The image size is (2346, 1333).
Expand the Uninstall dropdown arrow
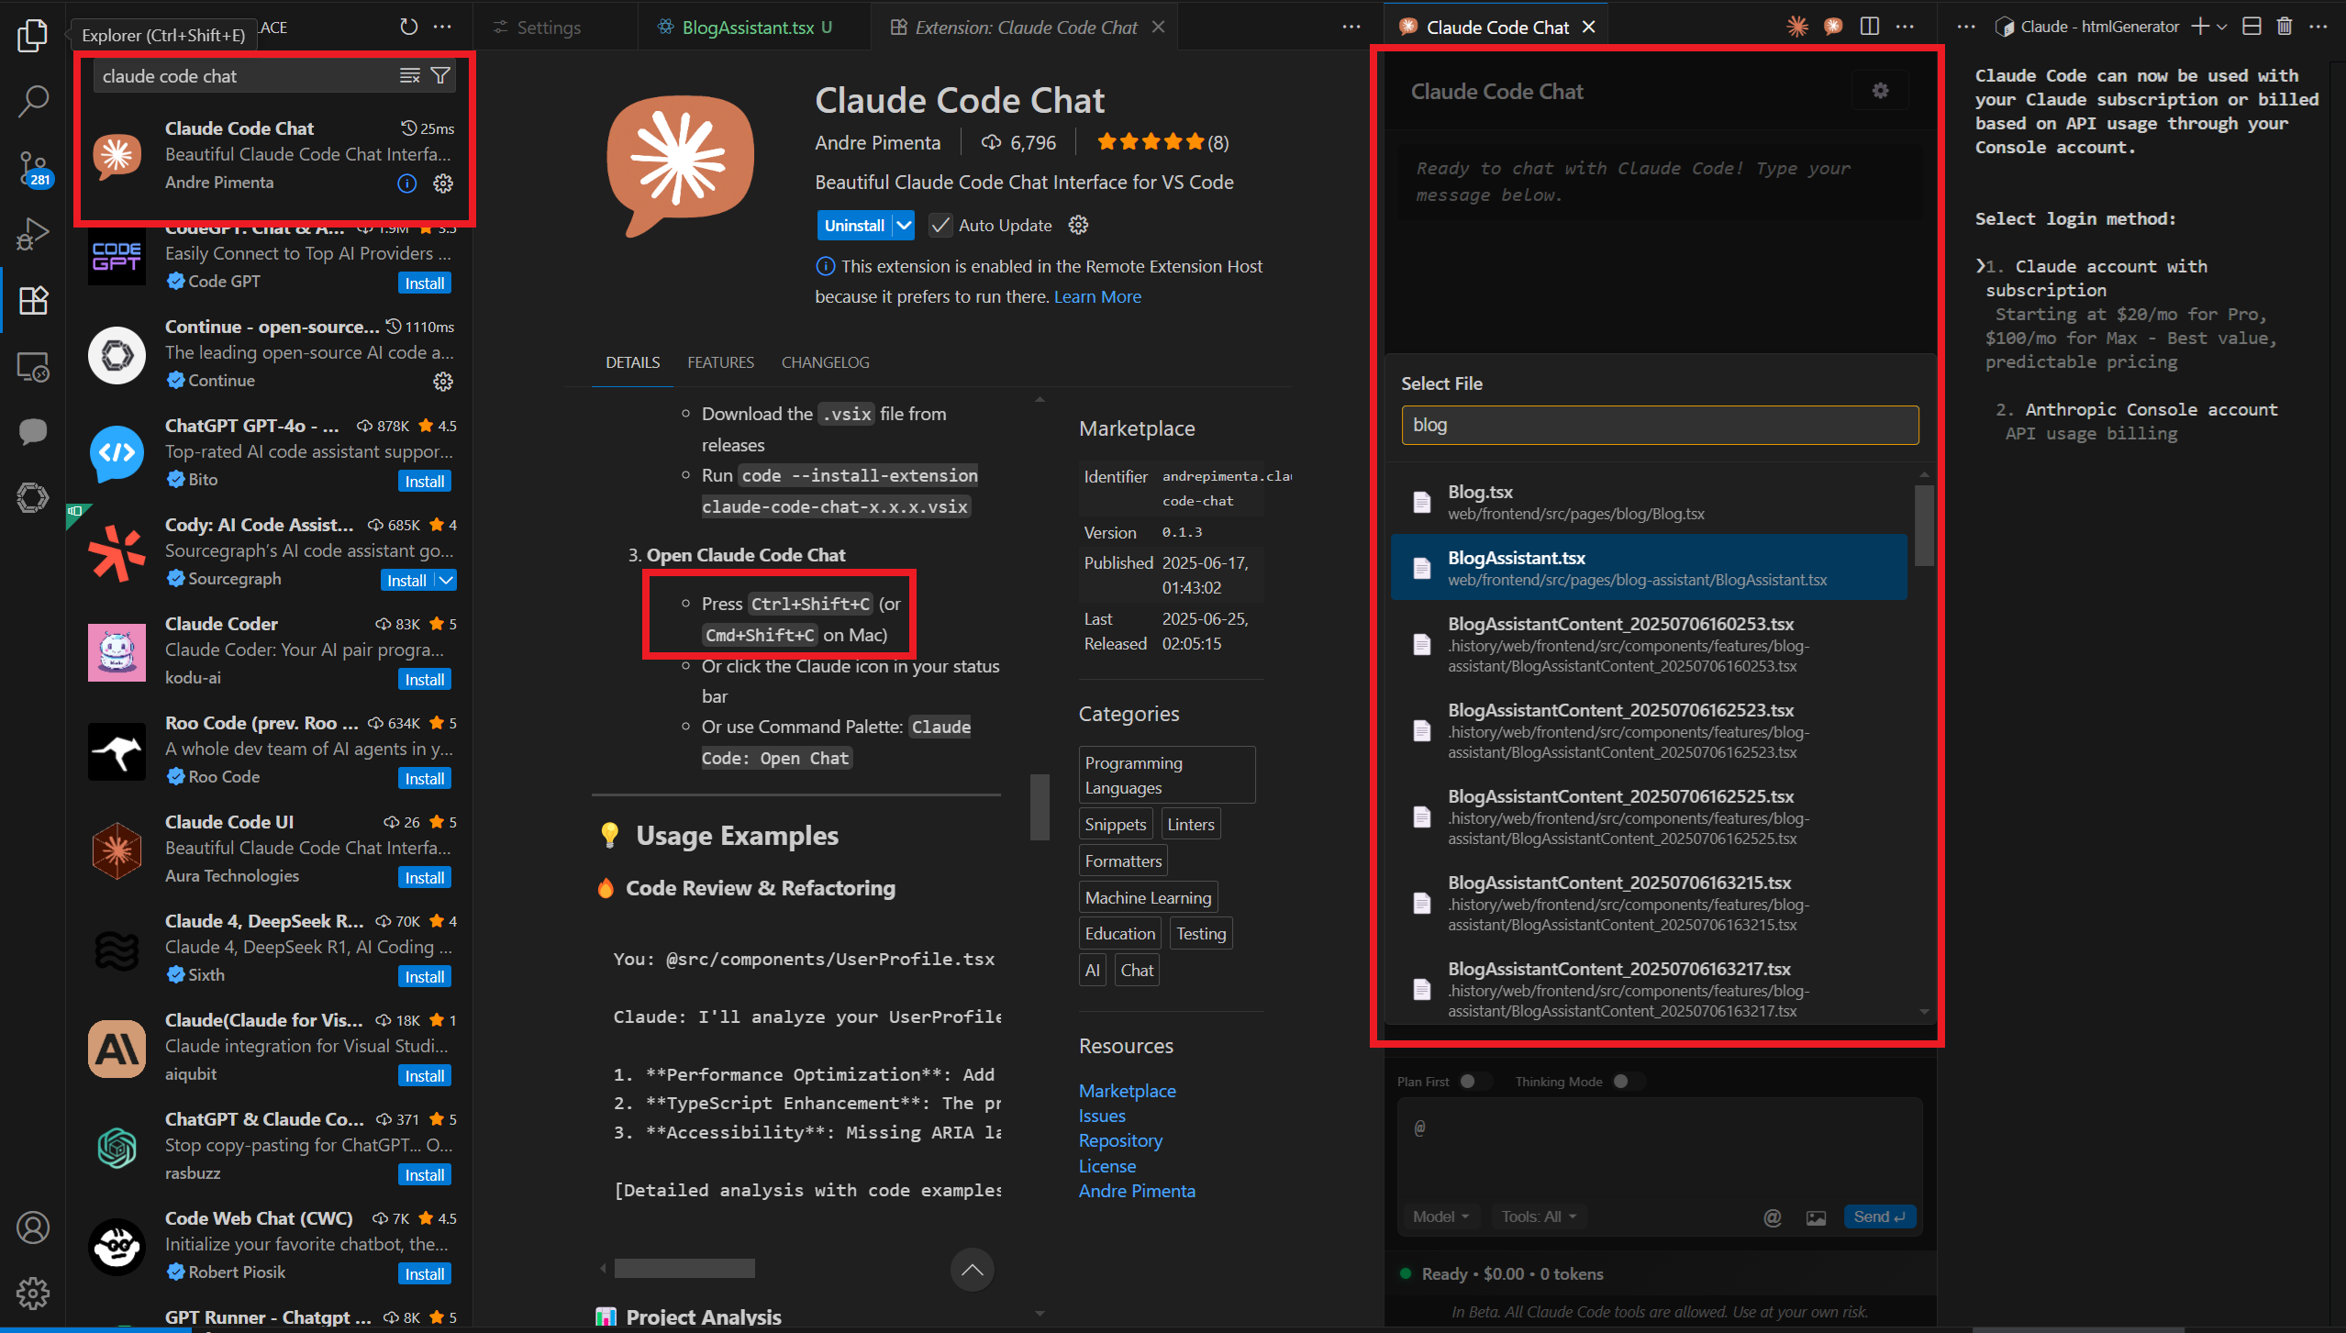tap(904, 226)
